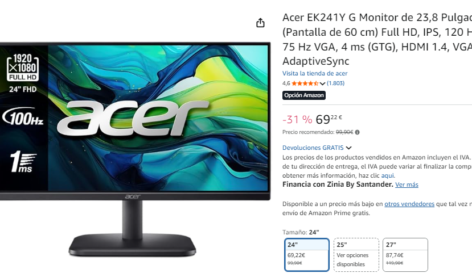Click the Acer monitor product image

[x=135, y=149]
